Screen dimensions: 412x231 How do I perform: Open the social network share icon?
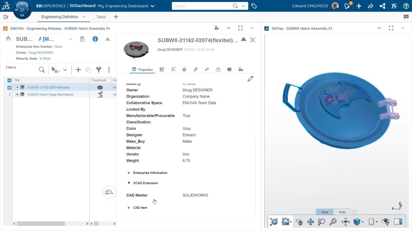pos(382,6)
